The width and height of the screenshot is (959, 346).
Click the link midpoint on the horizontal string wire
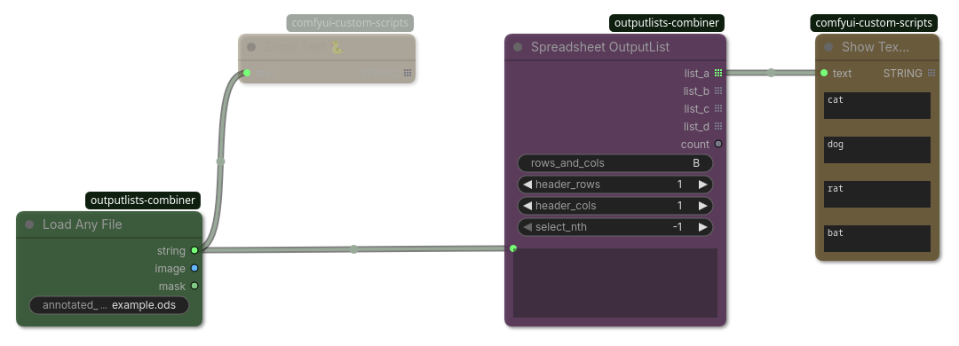coord(353,248)
